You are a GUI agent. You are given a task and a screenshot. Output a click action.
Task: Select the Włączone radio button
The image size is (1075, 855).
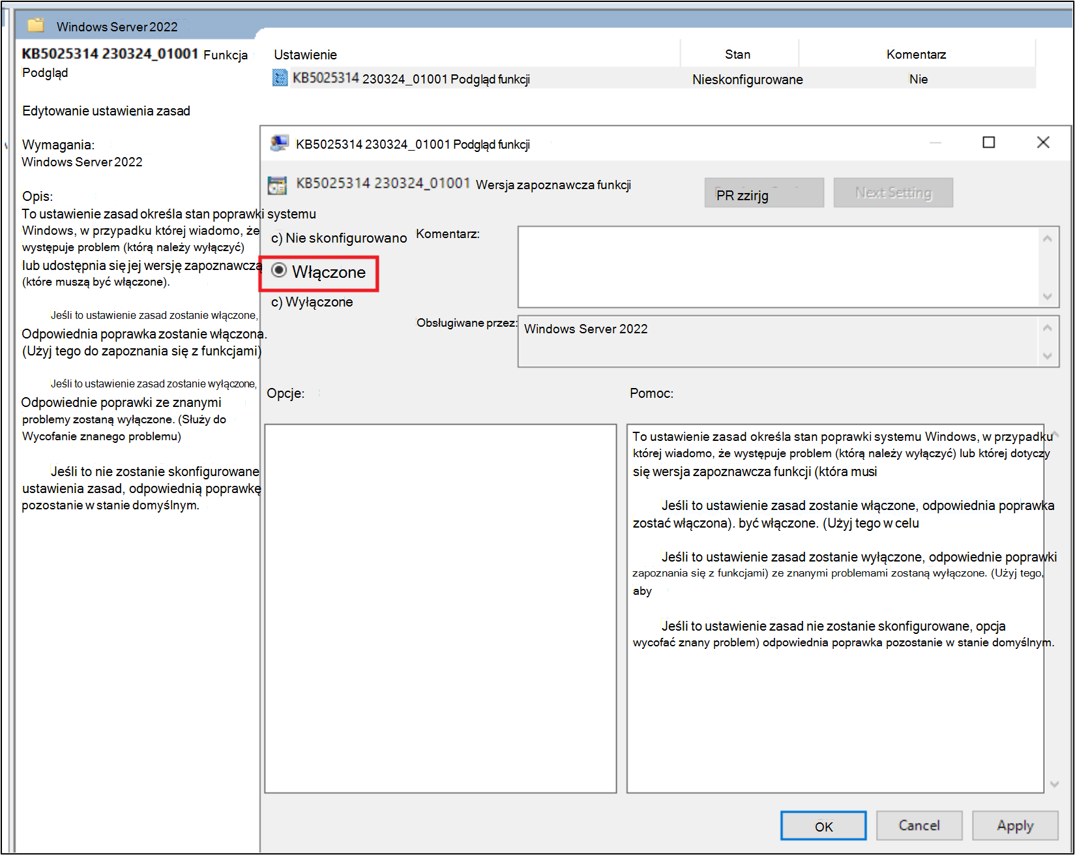[x=279, y=271]
